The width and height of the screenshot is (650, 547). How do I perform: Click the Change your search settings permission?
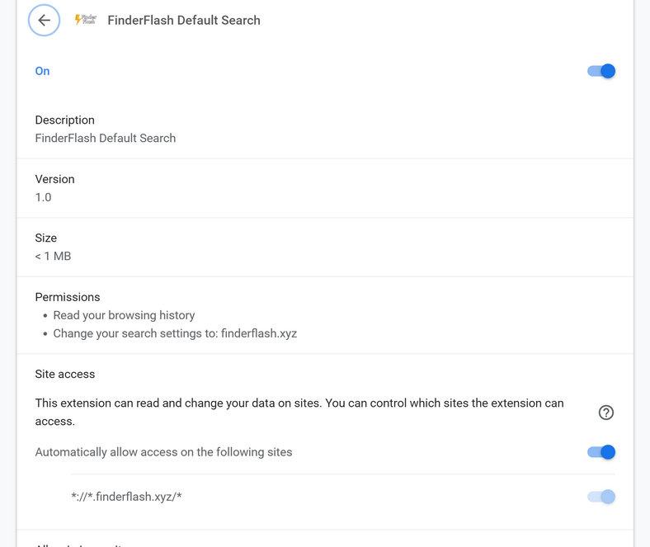click(x=175, y=333)
